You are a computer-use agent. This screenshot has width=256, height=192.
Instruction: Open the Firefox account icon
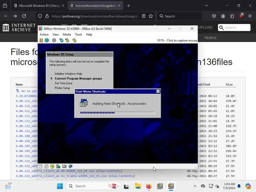tap(223, 16)
